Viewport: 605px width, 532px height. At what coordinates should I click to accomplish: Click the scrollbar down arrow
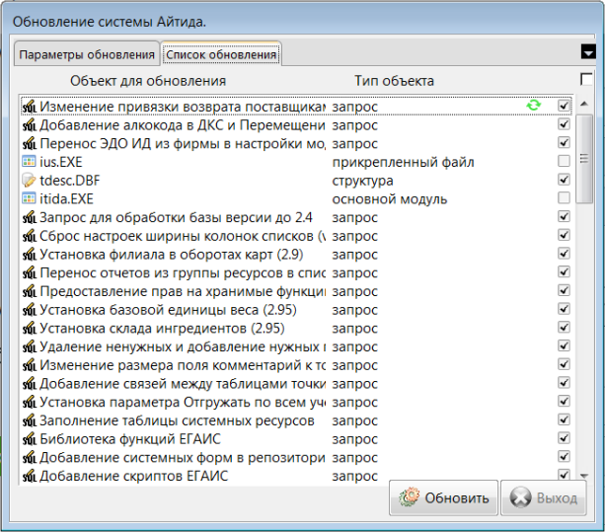coord(584,476)
